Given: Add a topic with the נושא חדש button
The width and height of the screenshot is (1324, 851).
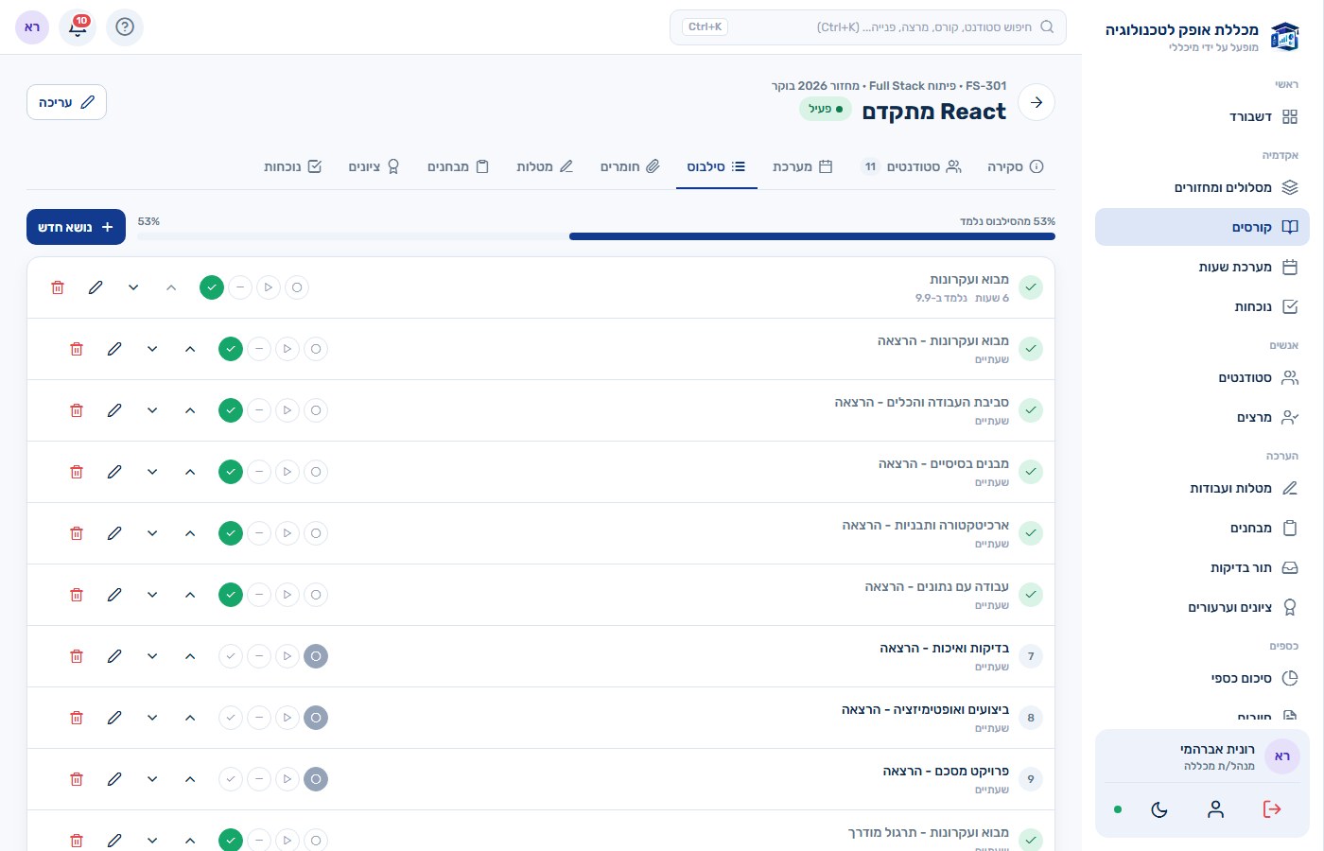Looking at the screenshot, I should coord(76,227).
